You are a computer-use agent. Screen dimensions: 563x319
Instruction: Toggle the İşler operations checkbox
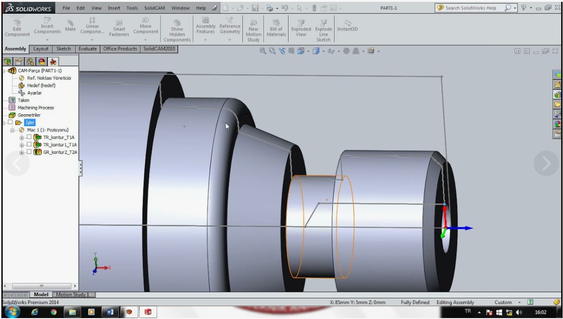coord(11,122)
